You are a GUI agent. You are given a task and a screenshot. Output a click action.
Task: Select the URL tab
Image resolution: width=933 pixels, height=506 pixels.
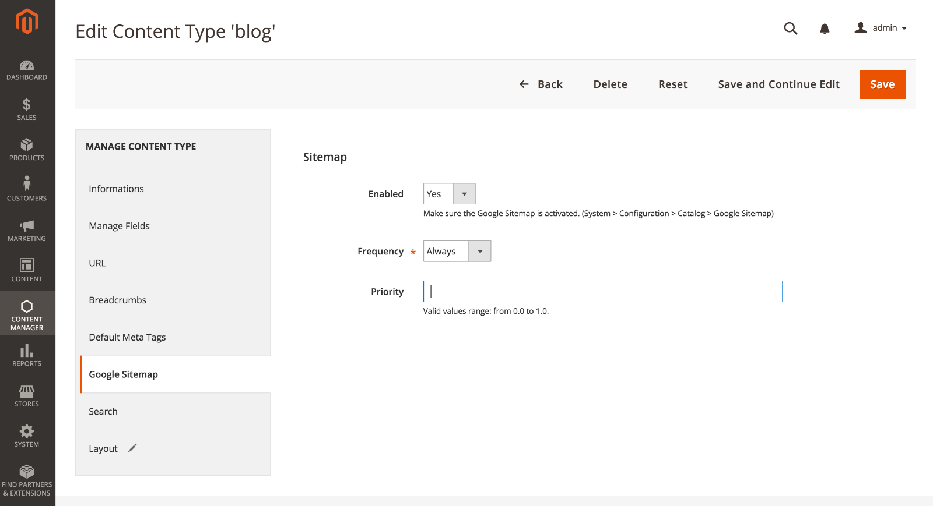97,263
